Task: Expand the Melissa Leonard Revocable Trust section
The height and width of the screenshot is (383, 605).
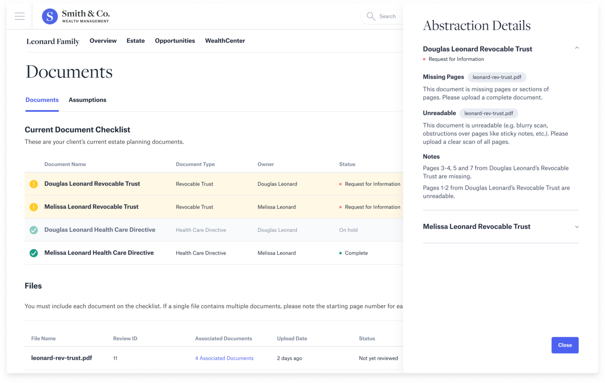Action: click(x=577, y=227)
